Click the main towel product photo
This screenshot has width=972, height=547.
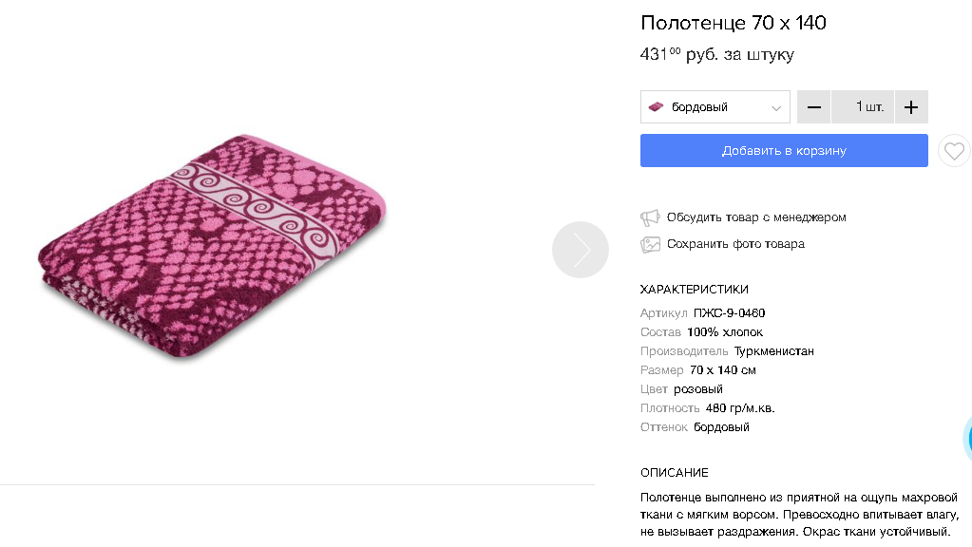click(215, 247)
